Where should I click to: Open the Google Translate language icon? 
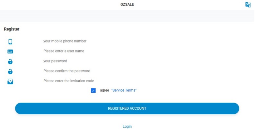click(248, 5)
